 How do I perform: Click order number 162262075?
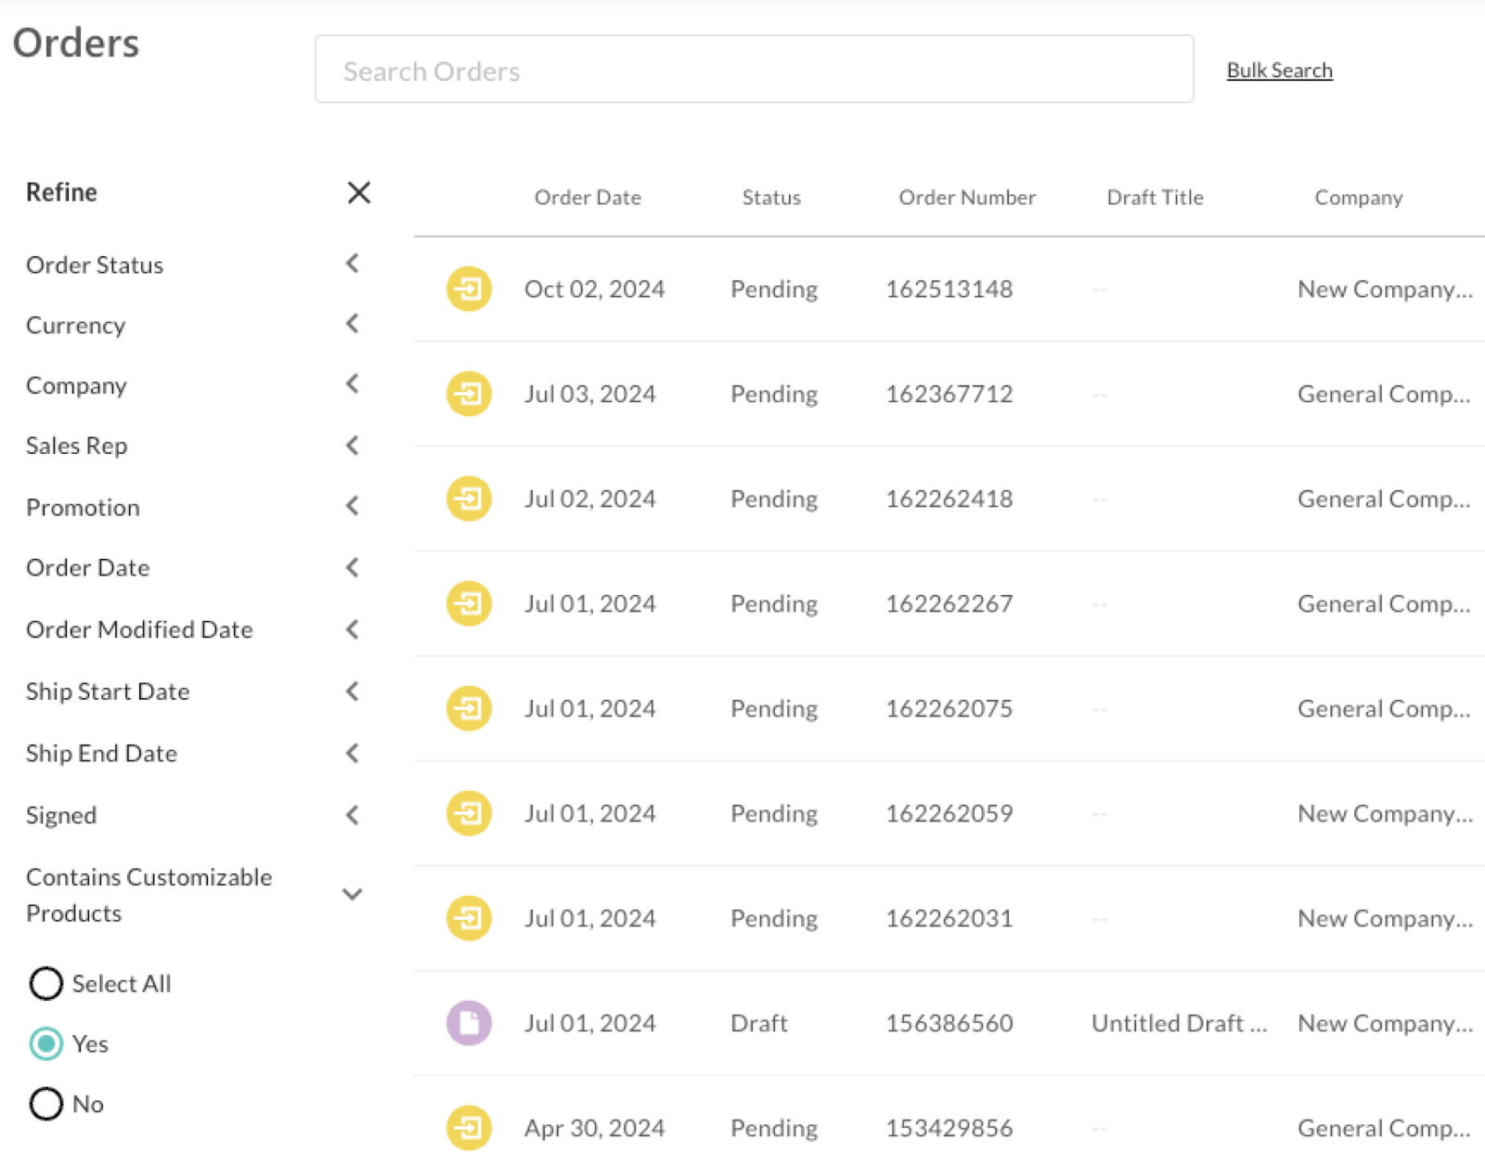(949, 708)
